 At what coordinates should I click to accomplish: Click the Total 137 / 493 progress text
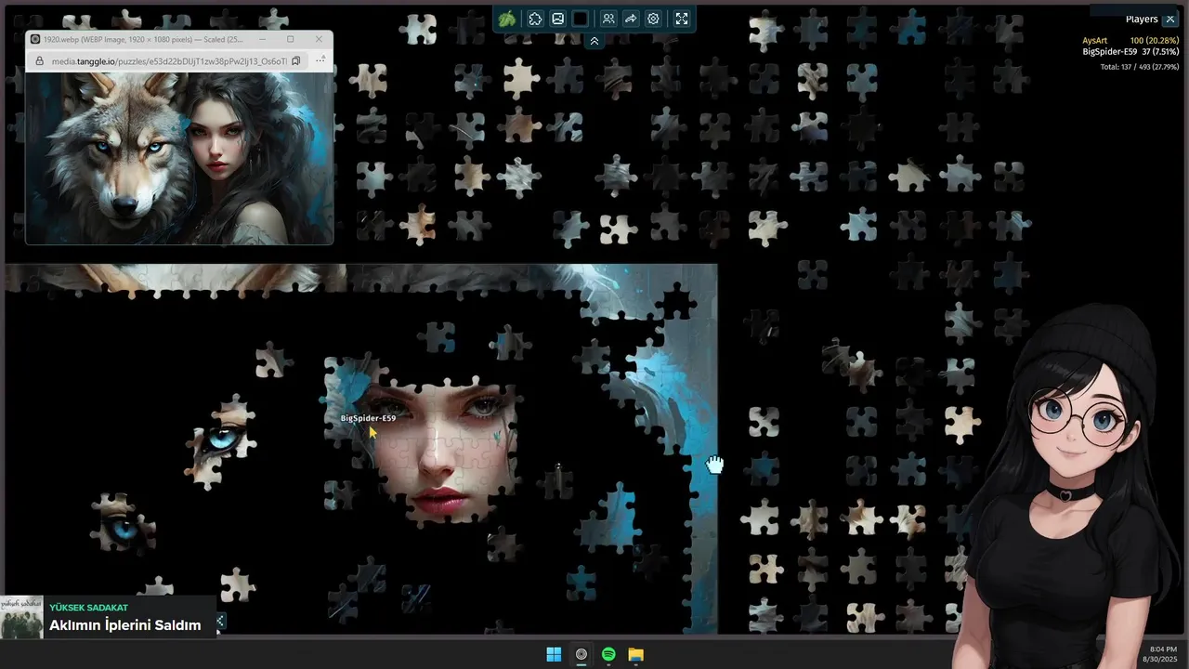(1140, 67)
